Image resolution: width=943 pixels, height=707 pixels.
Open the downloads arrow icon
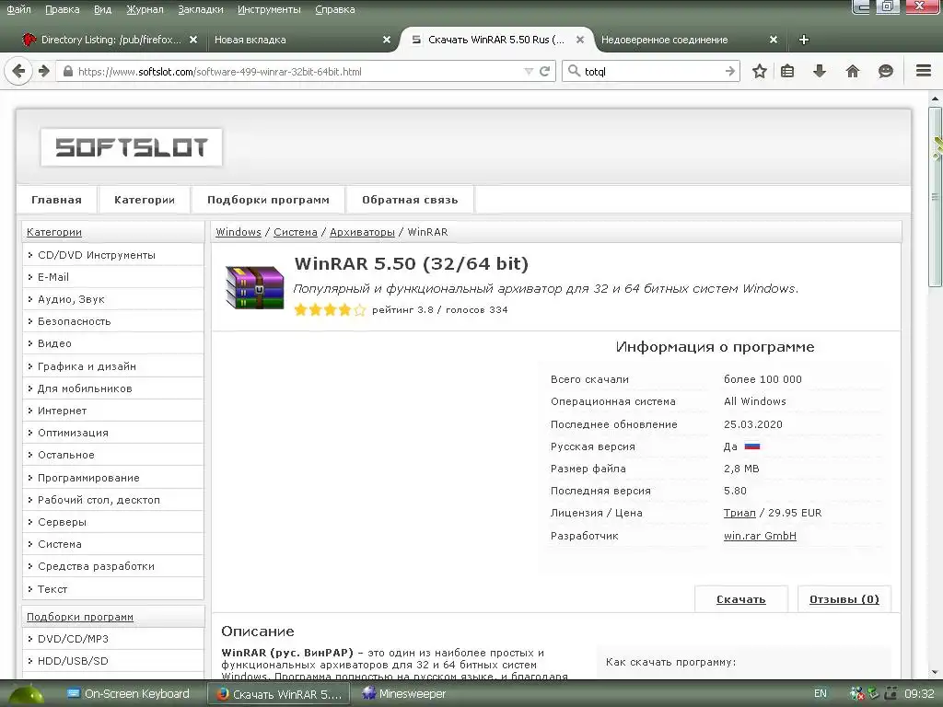[x=819, y=71]
